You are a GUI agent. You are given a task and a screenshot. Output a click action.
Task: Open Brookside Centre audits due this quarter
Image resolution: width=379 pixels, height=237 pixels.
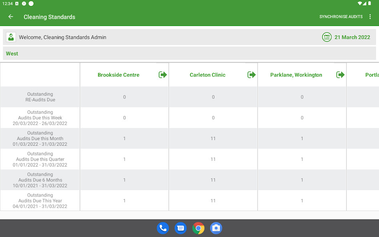[x=124, y=159]
